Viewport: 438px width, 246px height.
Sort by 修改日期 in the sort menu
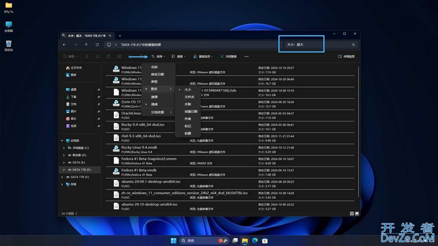[158, 74]
